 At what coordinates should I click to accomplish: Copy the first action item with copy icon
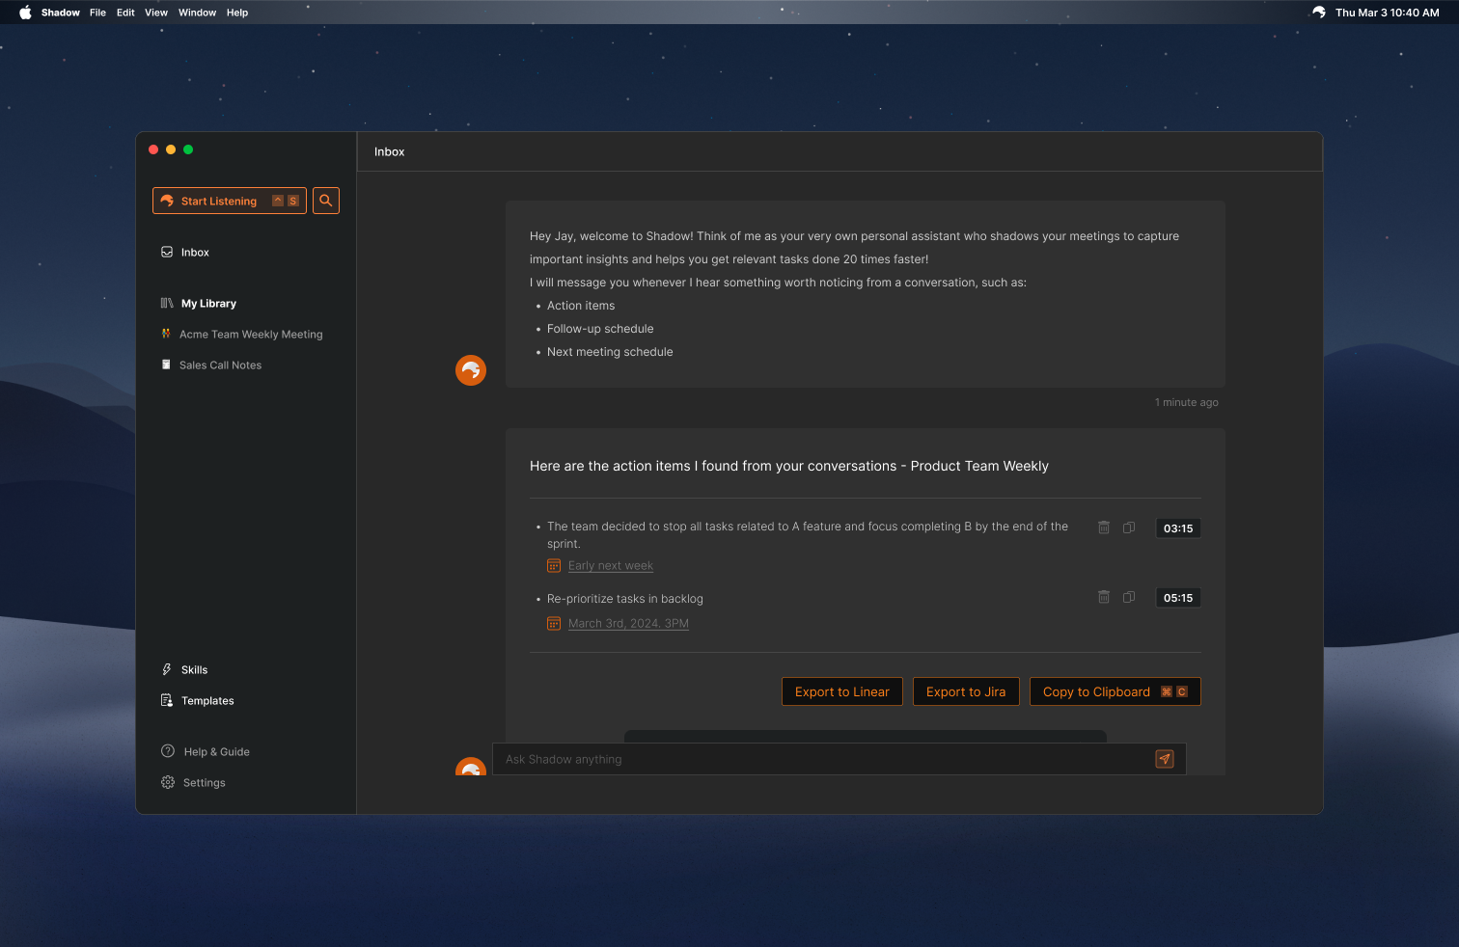pyautogui.click(x=1129, y=528)
